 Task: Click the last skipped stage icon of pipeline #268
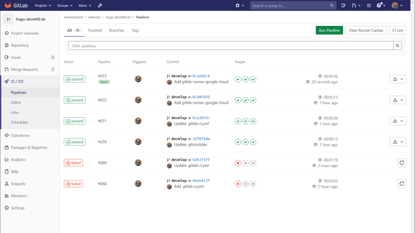coord(253,184)
